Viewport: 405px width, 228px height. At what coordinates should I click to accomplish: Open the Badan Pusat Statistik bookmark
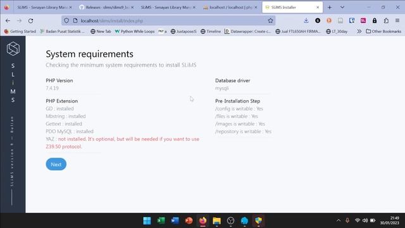pyautogui.click(x=62, y=31)
